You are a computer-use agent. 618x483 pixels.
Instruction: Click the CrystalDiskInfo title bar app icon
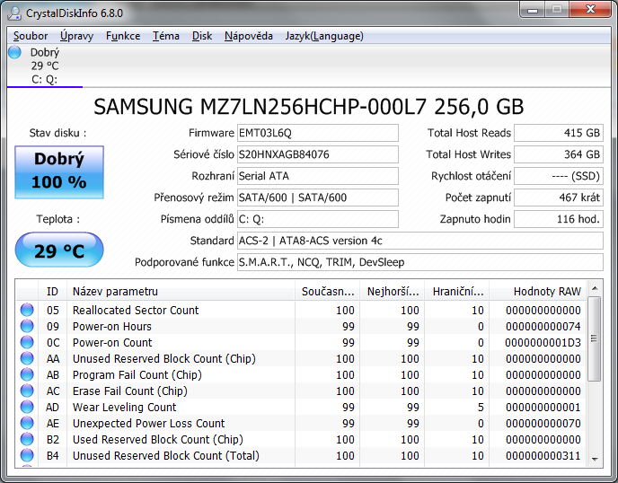tap(14, 11)
